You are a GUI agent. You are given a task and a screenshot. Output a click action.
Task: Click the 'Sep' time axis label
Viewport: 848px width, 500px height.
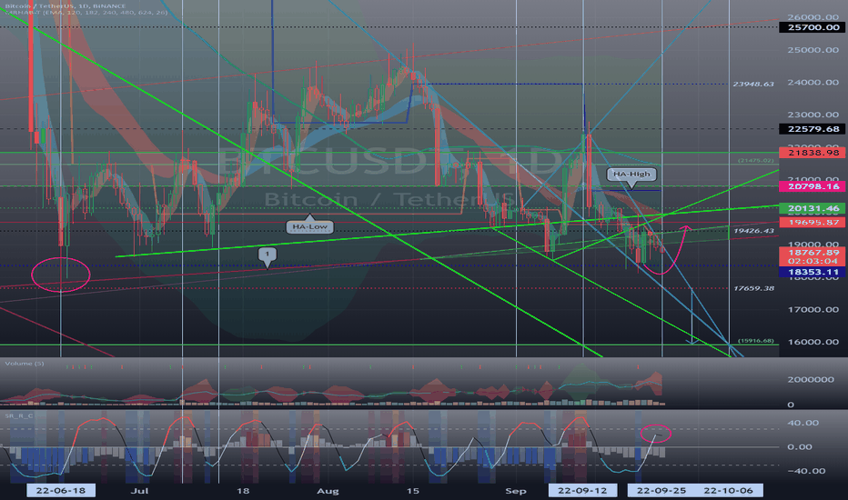pos(515,491)
